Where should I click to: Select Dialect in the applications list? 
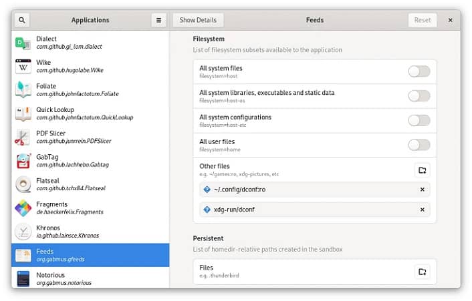tap(90, 43)
